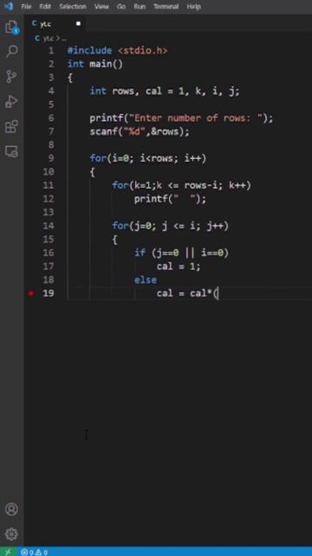Click line number 1 in gutter
The height and width of the screenshot is (556, 312).
(x=51, y=50)
